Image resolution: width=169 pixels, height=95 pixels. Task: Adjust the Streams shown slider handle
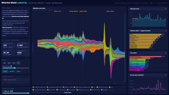15,68
